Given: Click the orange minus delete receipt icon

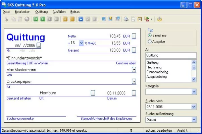Looking at the screenshot, I should tap(72, 19).
